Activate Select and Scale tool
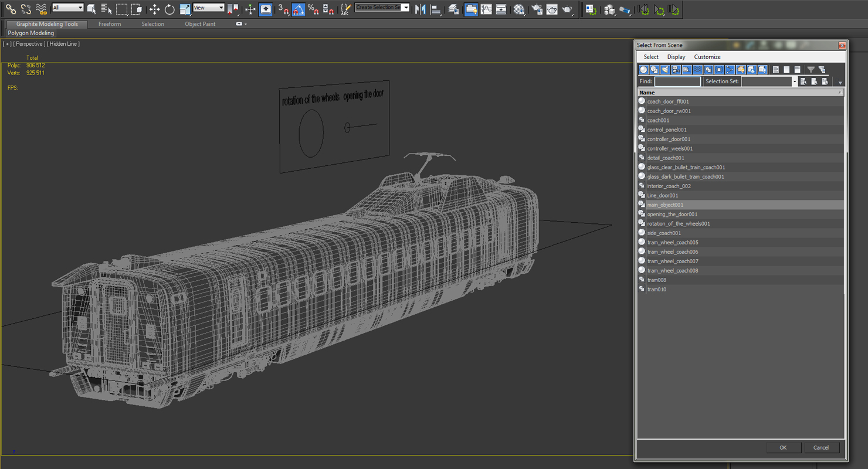The height and width of the screenshot is (469, 868). coord(185,9)
